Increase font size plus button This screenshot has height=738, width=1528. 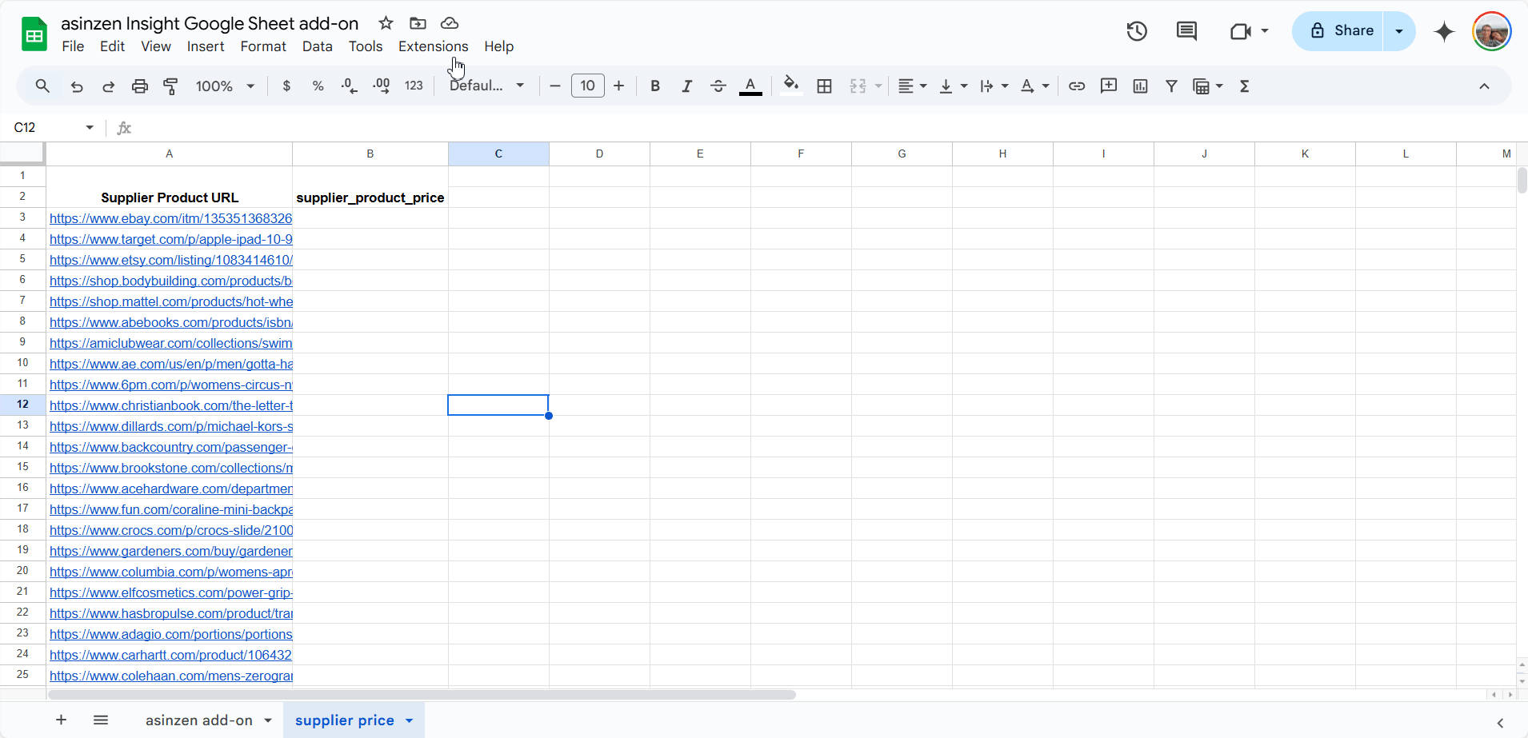click(618, 86)
